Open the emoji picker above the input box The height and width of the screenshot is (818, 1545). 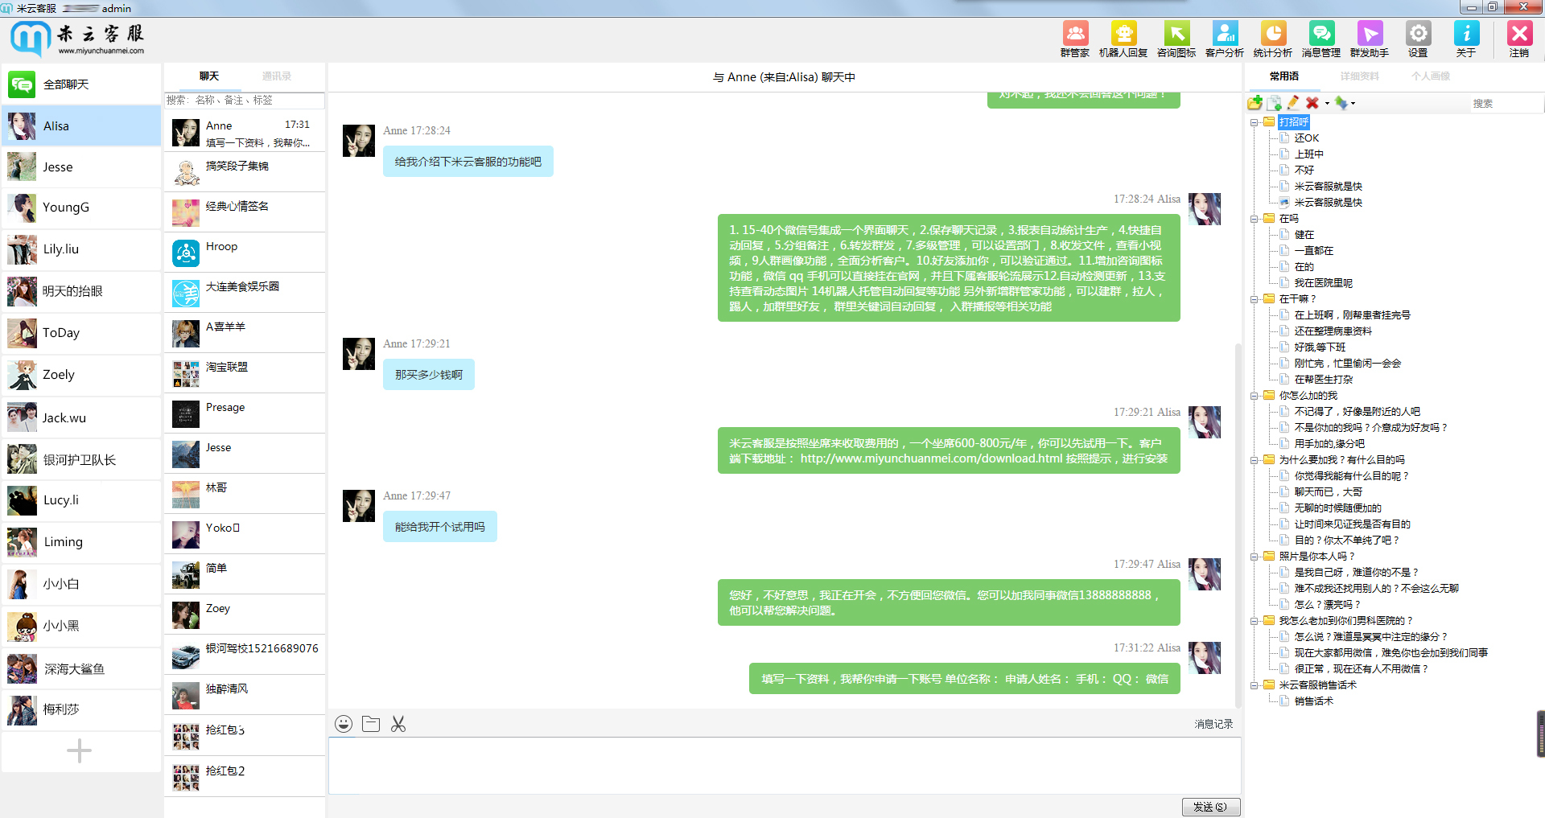pos(344,723)
